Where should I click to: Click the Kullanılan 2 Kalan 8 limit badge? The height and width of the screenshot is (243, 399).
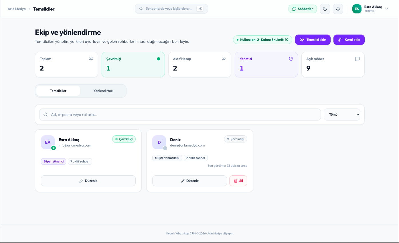pyautogui.click(x=262, y=40)
